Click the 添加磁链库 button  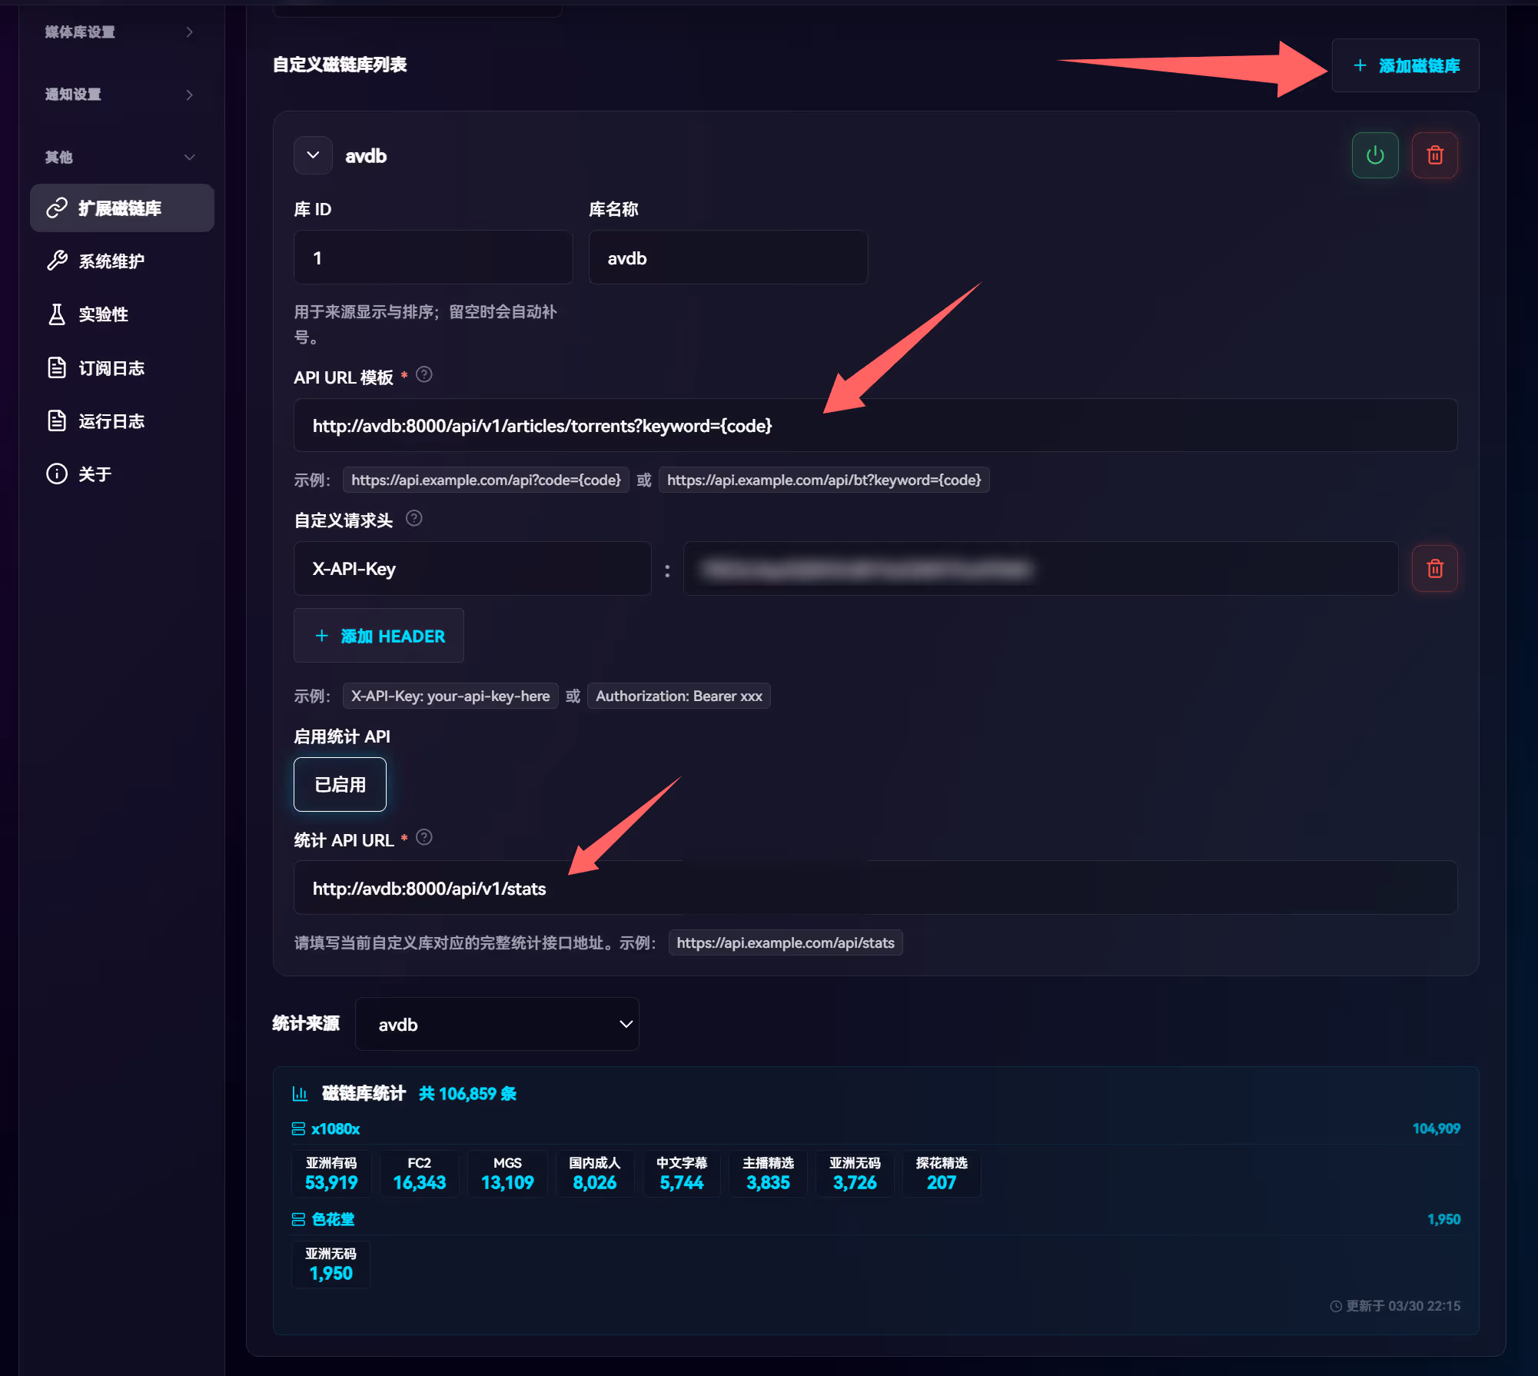pos(1405,66)
